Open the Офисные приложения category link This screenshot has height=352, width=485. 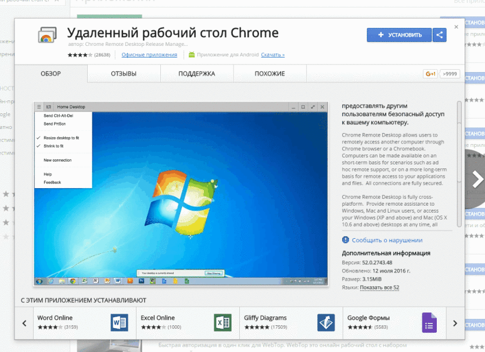point(149,55)
